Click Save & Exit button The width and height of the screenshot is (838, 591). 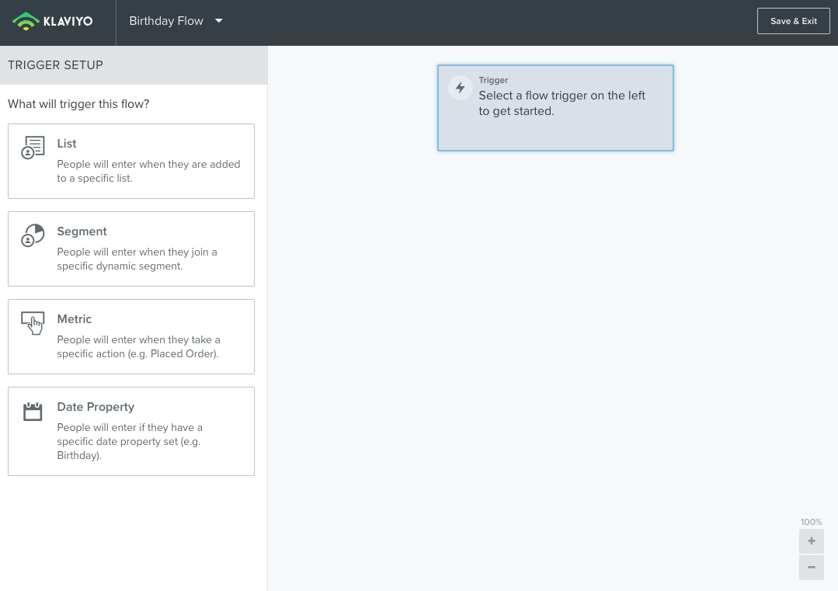click(793, 22)
